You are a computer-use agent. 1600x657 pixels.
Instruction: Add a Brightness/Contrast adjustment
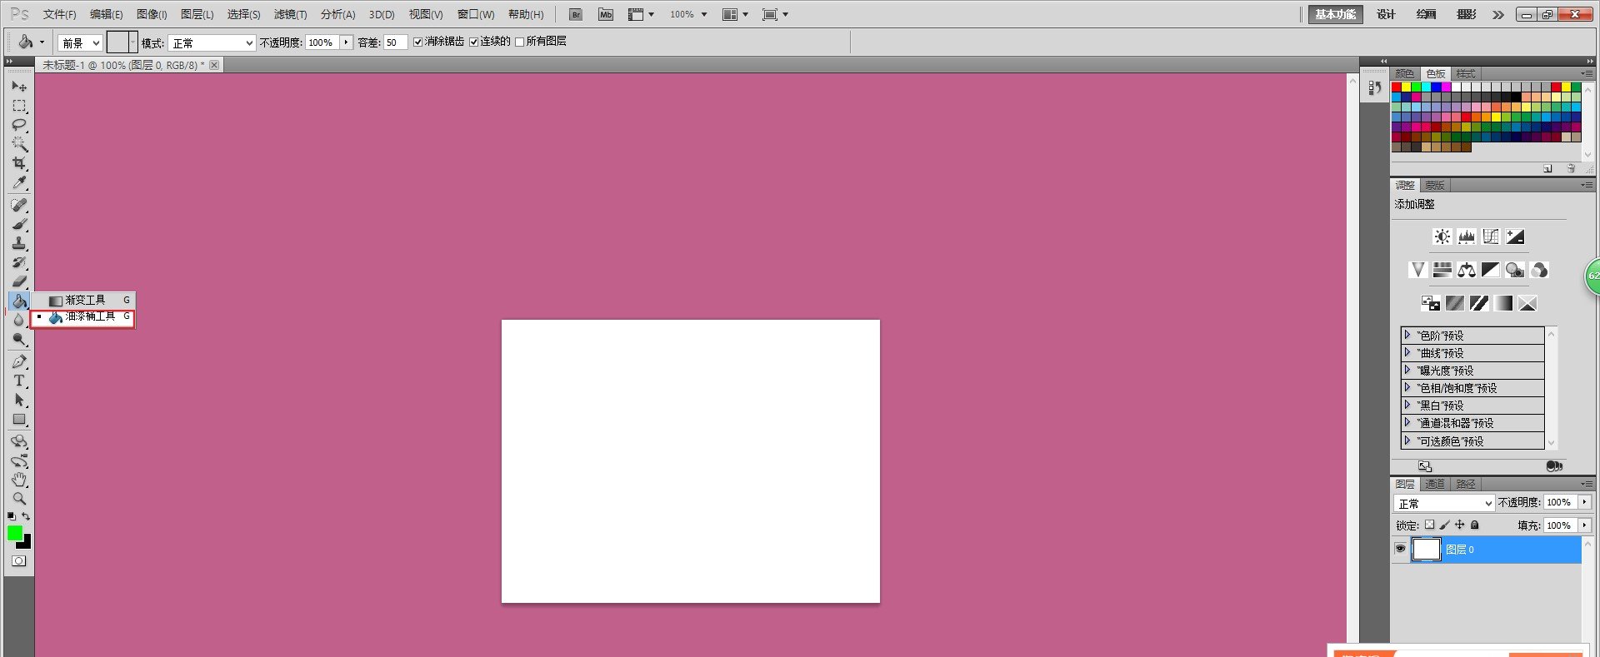[x=1442, y=237]
